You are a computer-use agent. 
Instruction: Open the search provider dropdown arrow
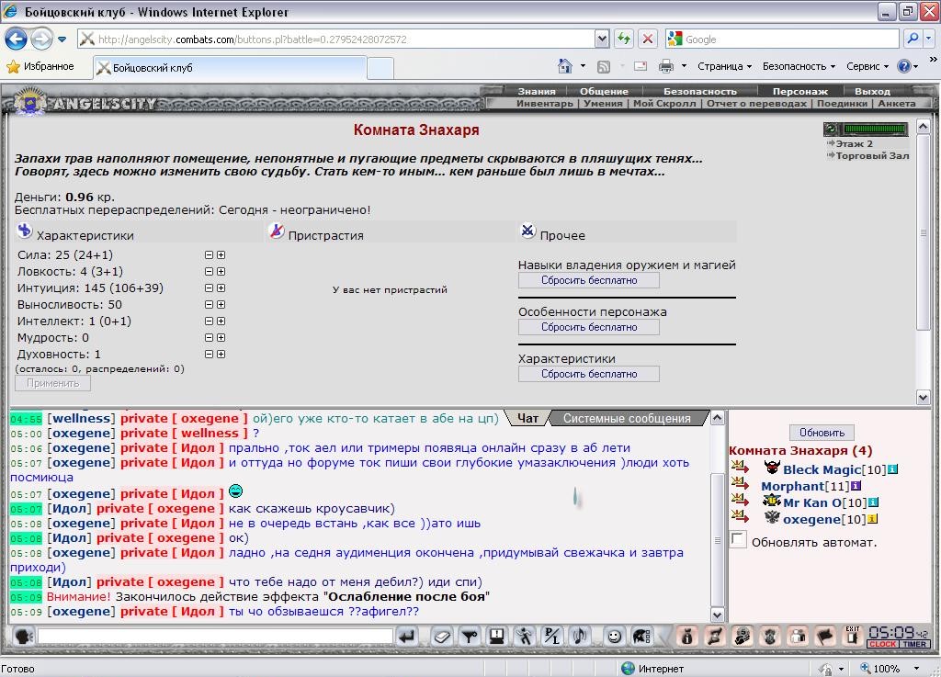click(929, 39)
